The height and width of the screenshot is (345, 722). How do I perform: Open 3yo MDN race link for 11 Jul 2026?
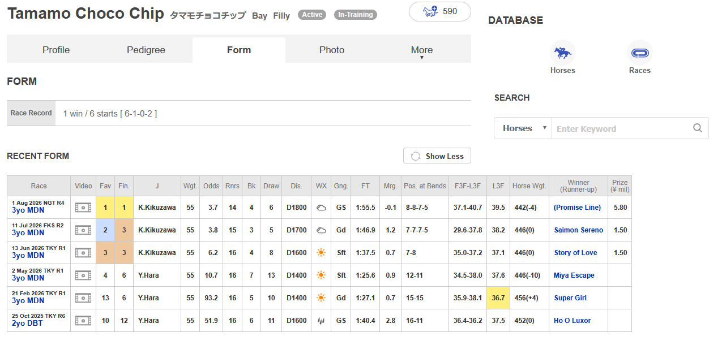[28, 233]
